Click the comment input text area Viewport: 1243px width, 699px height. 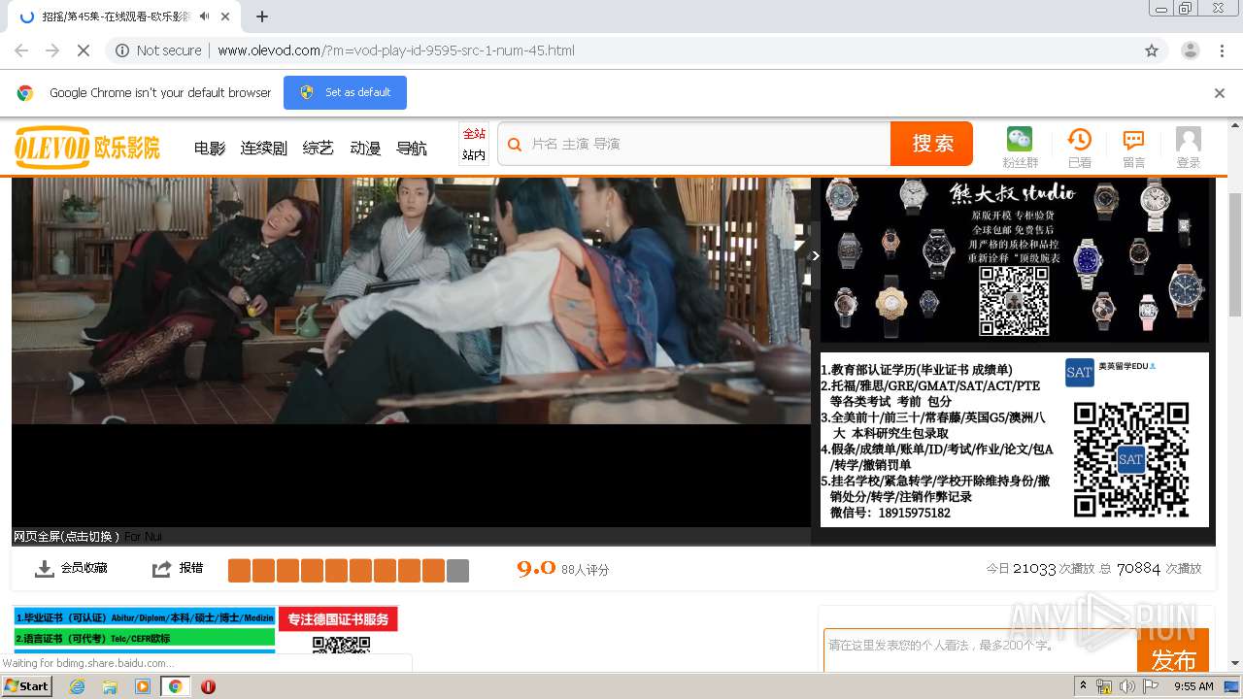981,649
